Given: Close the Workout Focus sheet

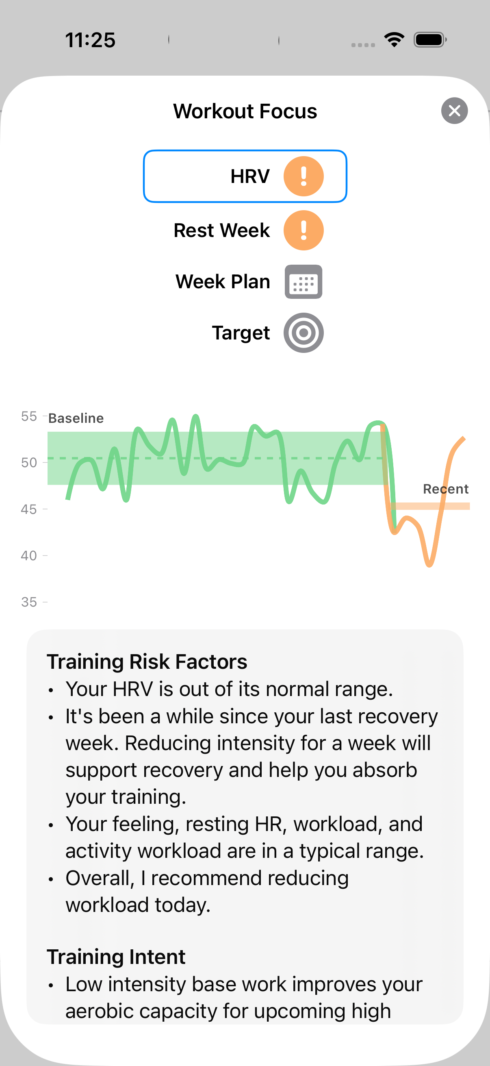Looking at the screenshot, I should coord(454,111).
